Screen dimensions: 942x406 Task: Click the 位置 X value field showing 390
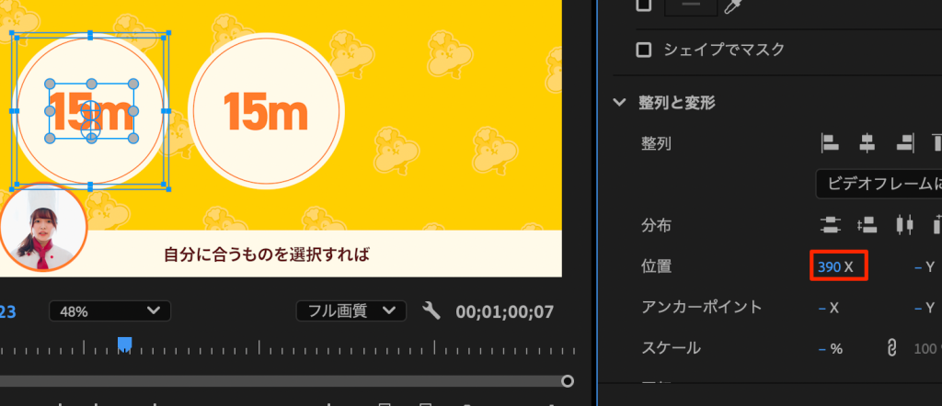tap(829, 266)
